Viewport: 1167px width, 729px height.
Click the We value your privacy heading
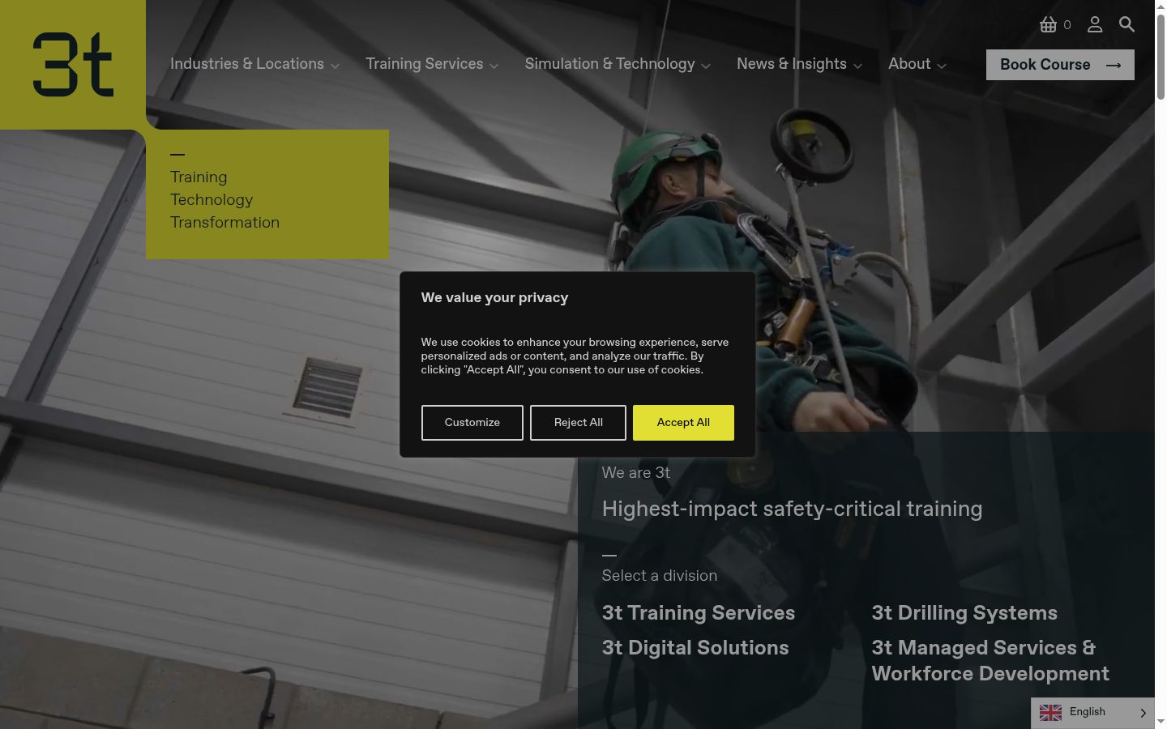tap(494, 297)
